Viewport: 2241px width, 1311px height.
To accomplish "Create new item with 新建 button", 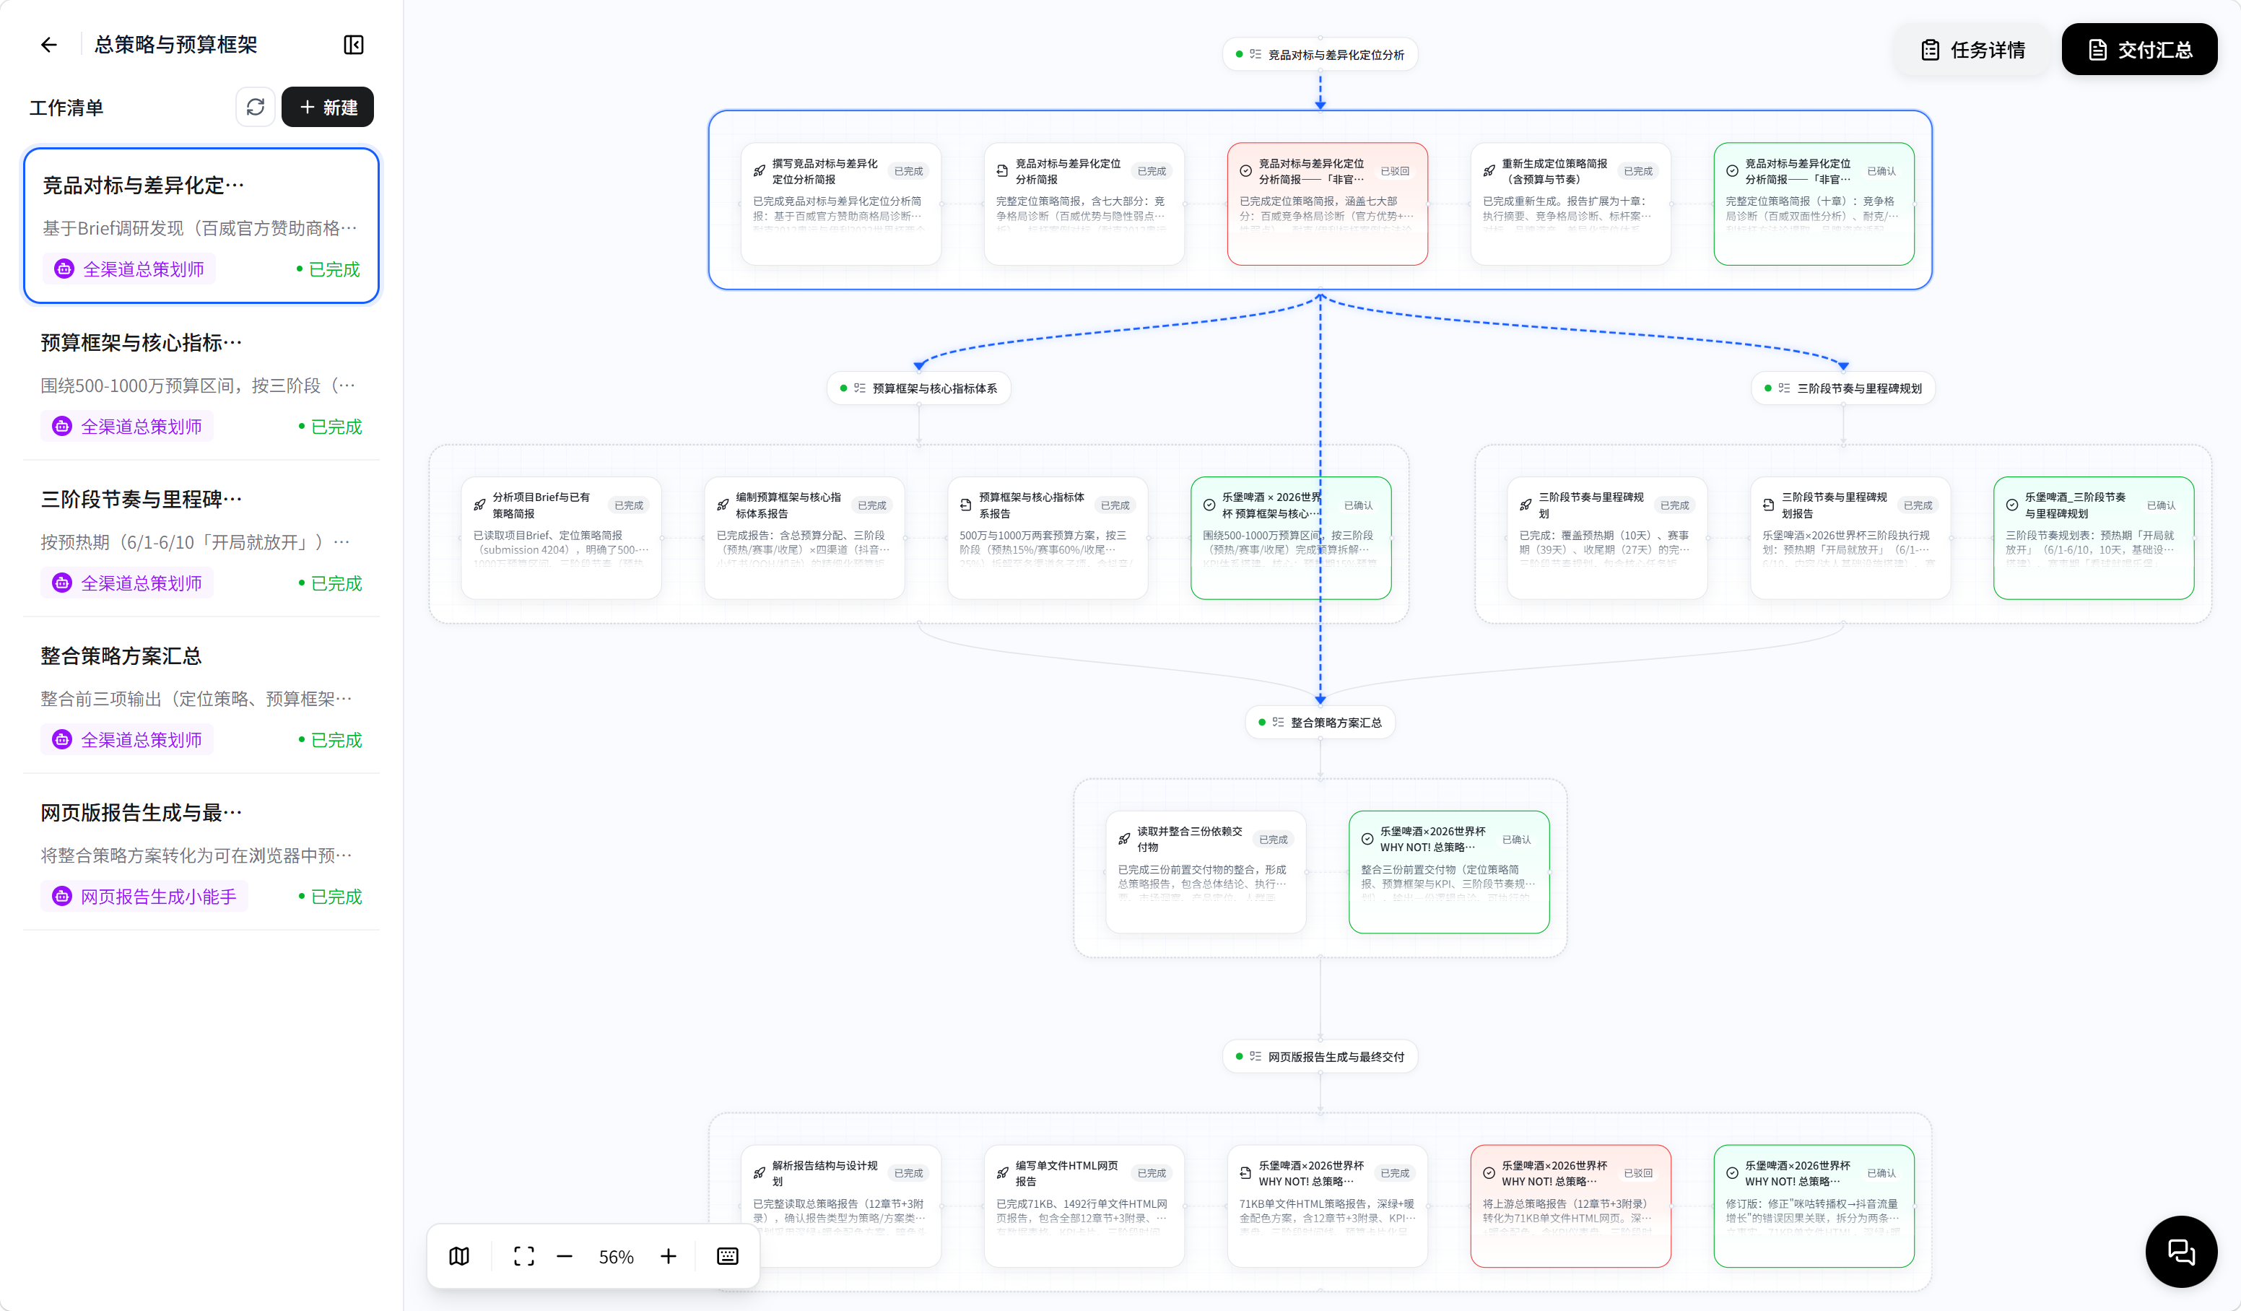I will click(327, 107).
